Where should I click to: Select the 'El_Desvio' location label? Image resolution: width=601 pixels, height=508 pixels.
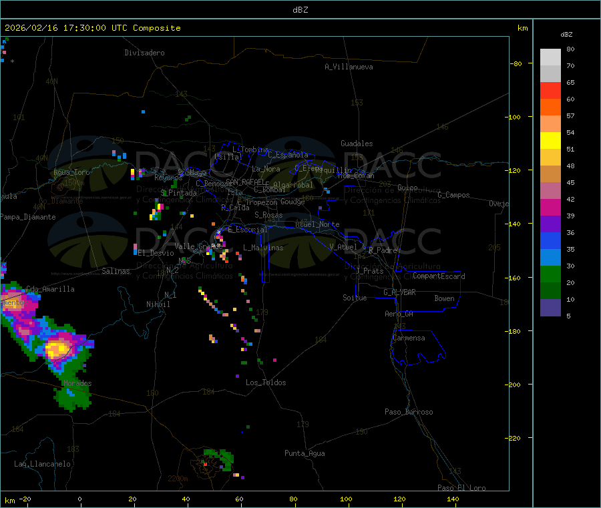pos(156,253)
